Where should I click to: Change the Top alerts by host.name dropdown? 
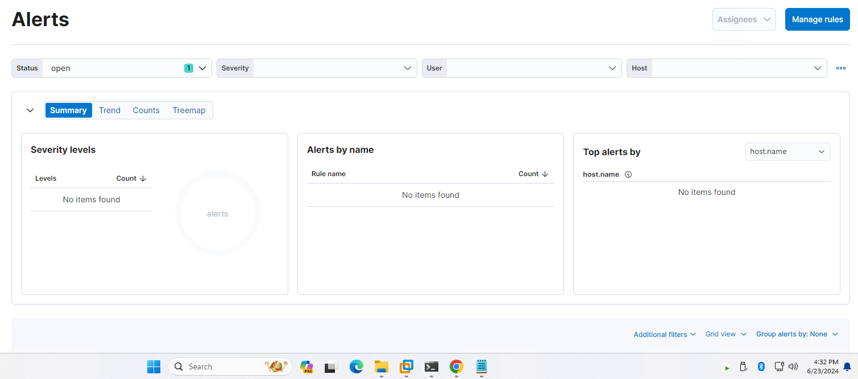tap(787, 152)
